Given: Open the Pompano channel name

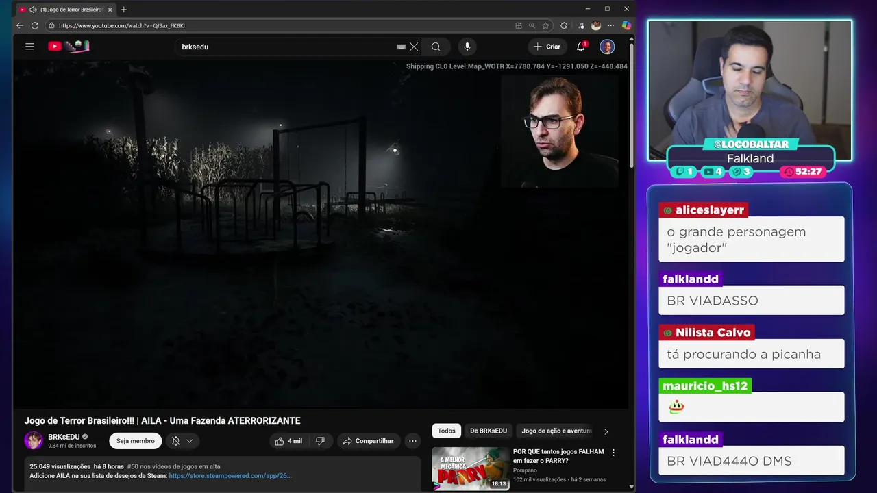Looking at the screenshot, I should pos(525,470).
